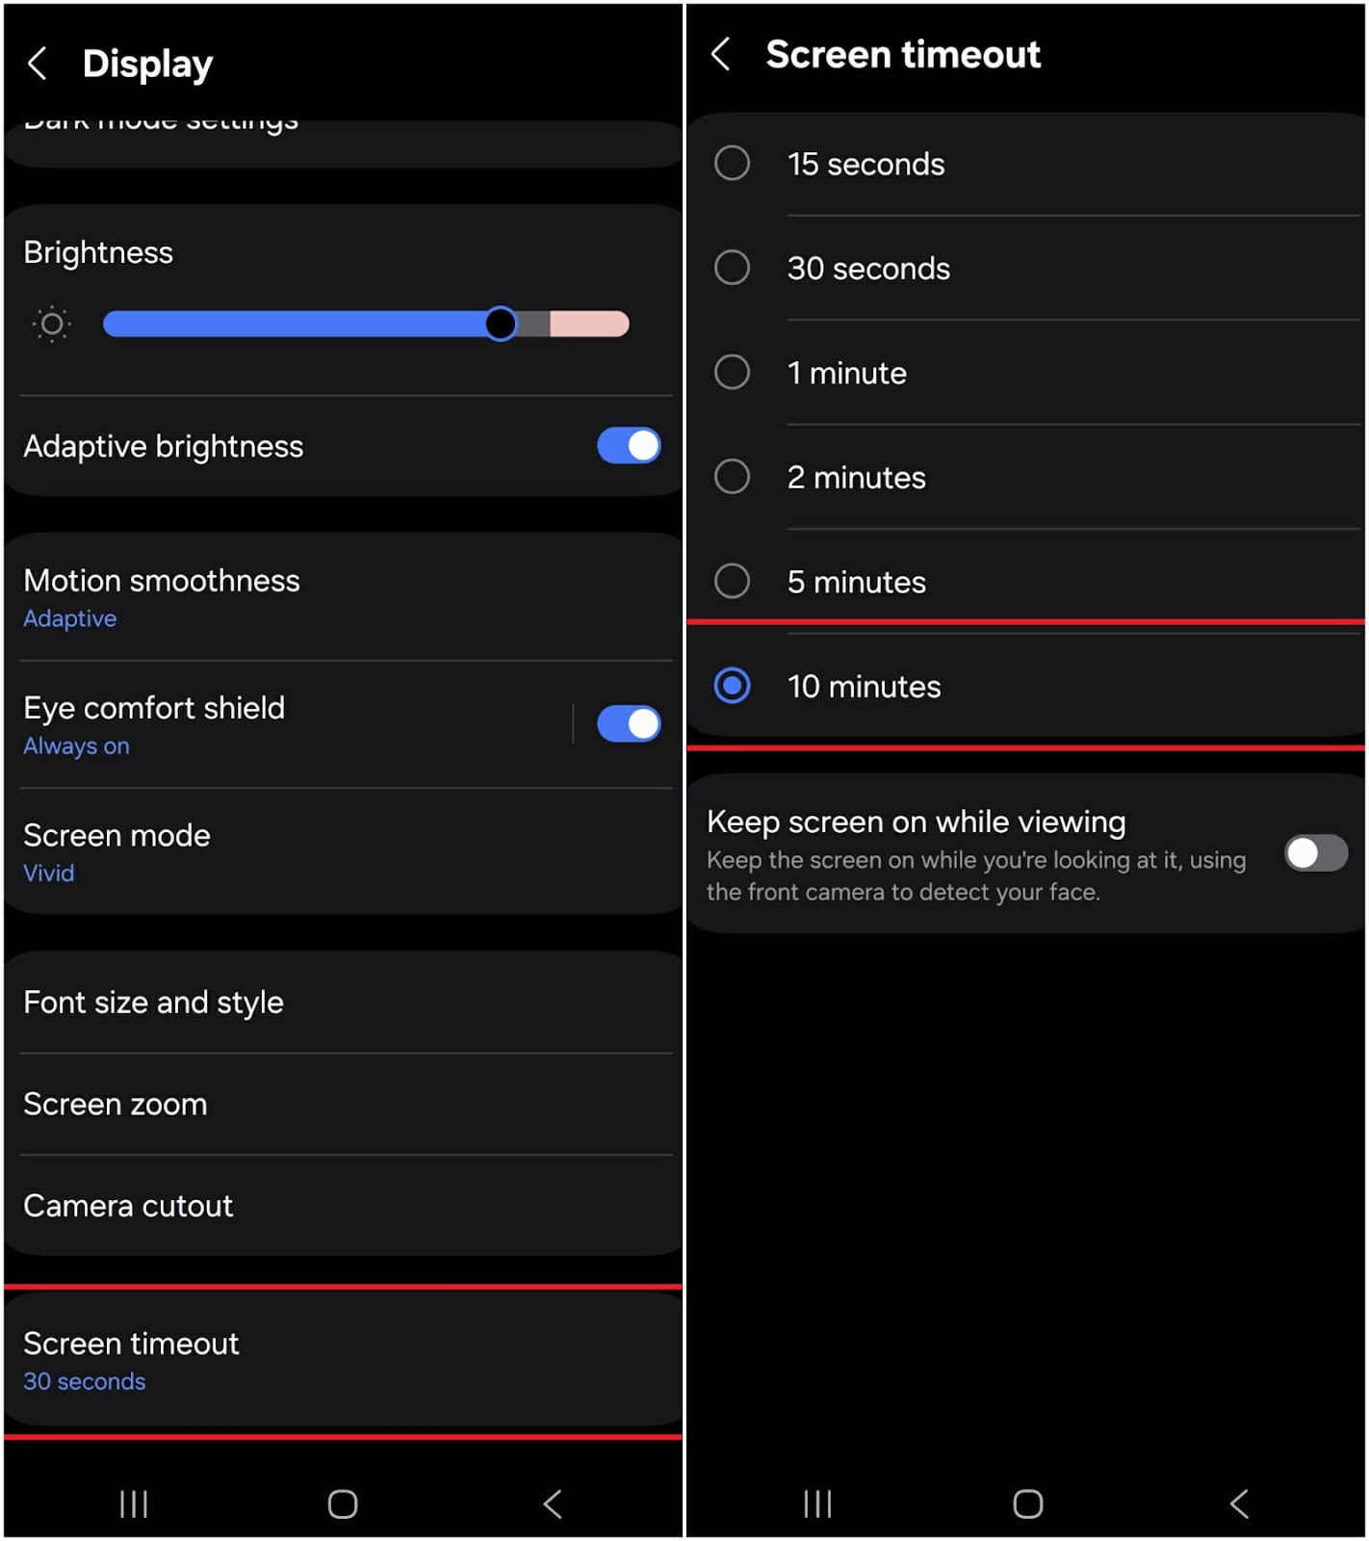
Task: Tap the back arrow beside Screen timeout title
Action: click(720, 54)
